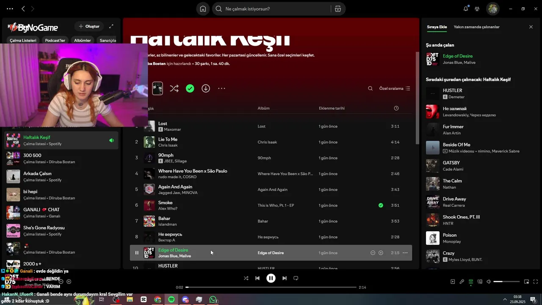This screenshot has width=542, height=305.
Task: Open the notifications bell
Action: (x=466, y=9)
